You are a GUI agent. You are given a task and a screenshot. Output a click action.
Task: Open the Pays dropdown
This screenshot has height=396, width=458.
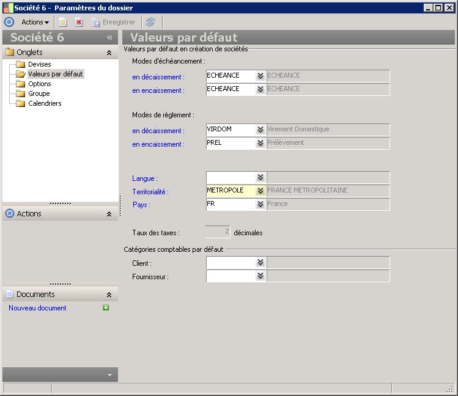pyautogui.click(x=260, y=204)
